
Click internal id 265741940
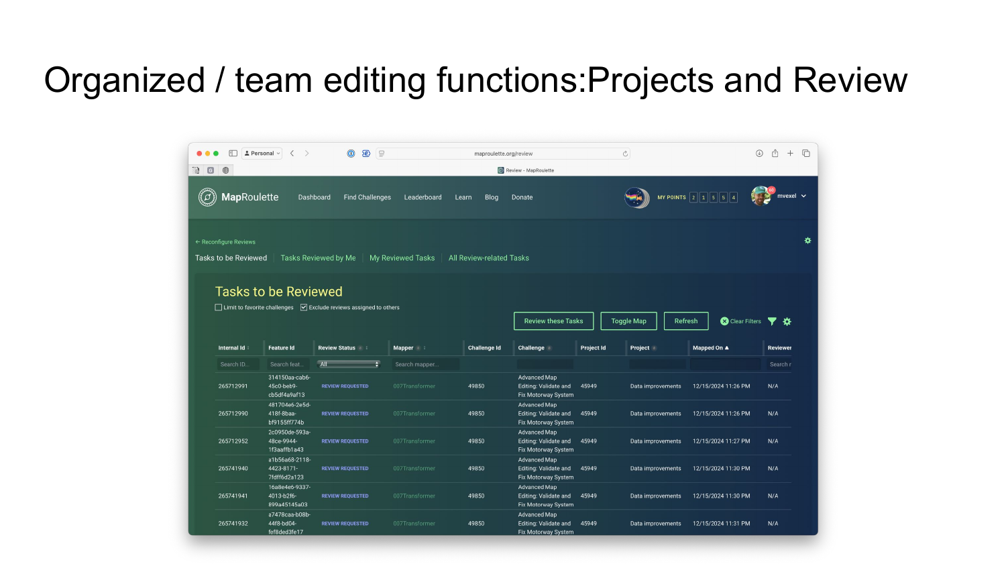tap(233, 469)
